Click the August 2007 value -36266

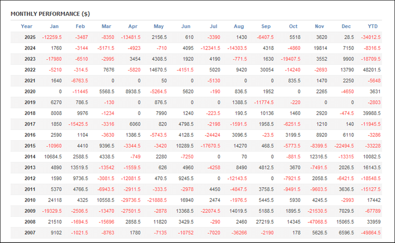(x=239, y=232)
